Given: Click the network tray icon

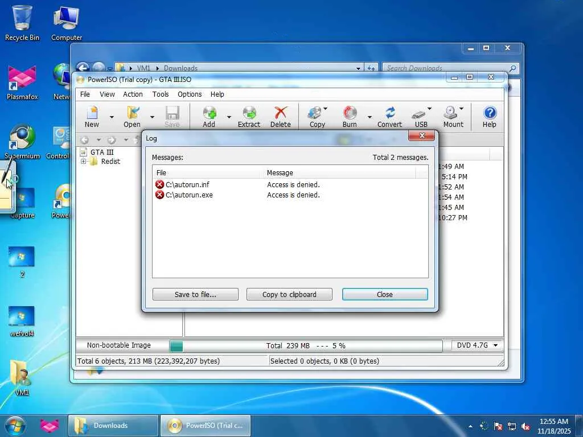Looking at the screenshot, I should (x=512, y=426).
